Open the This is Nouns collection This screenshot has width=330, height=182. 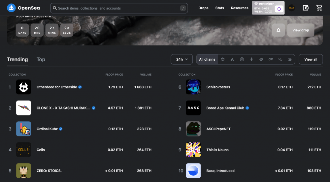(x=217, y=150)
